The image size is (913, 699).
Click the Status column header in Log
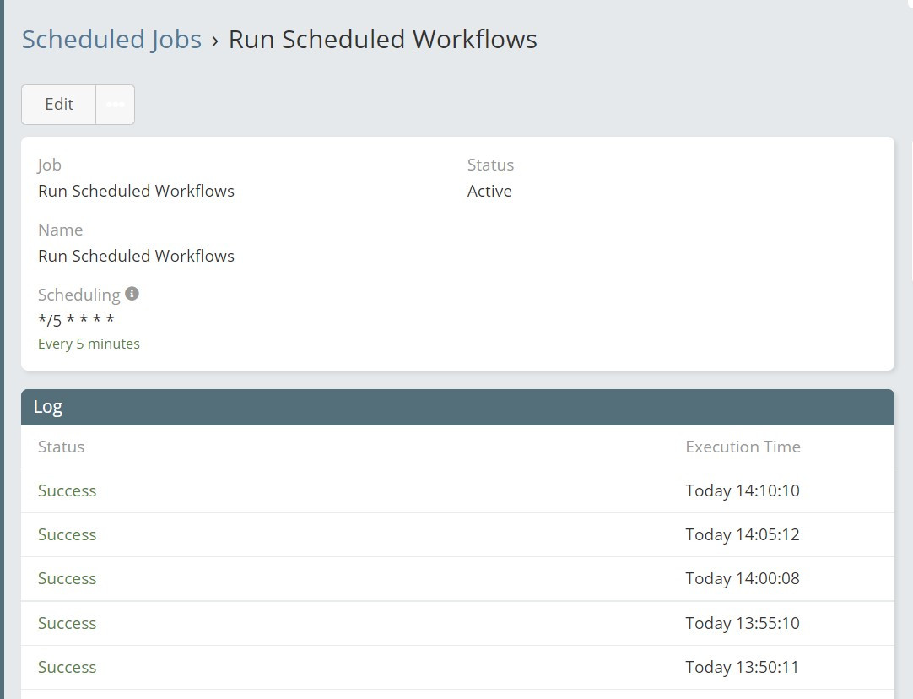[61, 447]
